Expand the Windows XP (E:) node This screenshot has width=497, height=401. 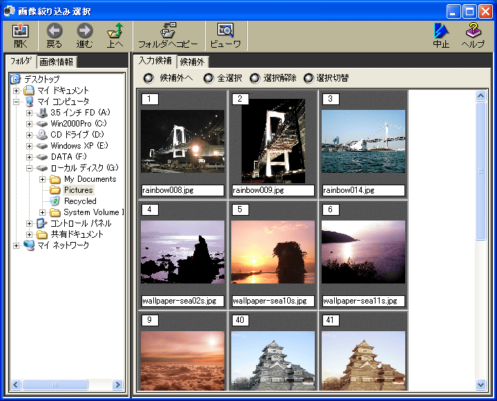(29, 146)
